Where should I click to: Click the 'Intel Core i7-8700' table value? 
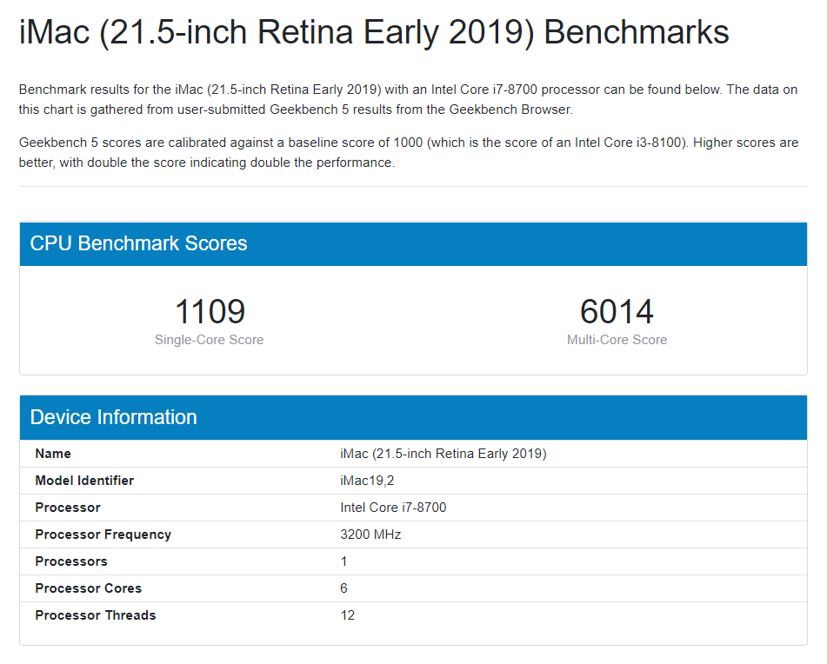[x=393, y=508]
